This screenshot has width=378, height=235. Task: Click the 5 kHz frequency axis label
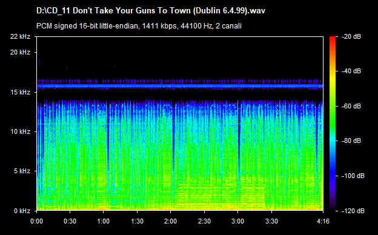[x=22, y=171]
